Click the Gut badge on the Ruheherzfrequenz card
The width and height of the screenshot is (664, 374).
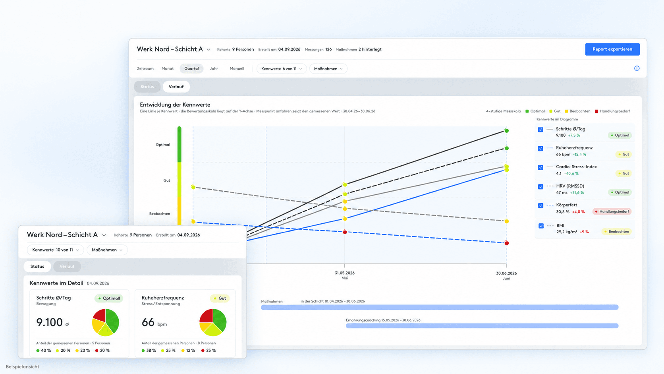point(220,298)
